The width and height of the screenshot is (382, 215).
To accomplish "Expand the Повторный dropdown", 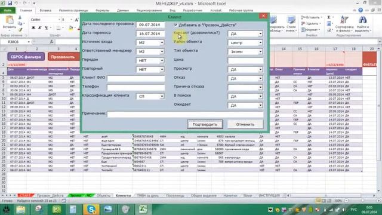I will pos(162,69).
